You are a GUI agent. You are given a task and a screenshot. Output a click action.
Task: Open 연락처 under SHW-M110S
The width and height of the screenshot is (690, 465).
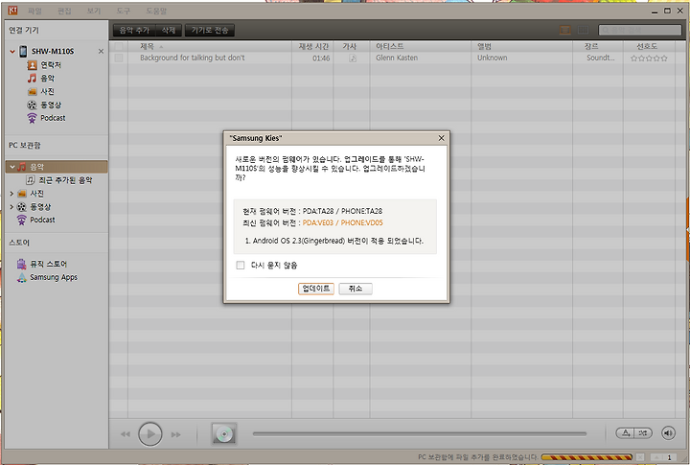click(51, 65)
